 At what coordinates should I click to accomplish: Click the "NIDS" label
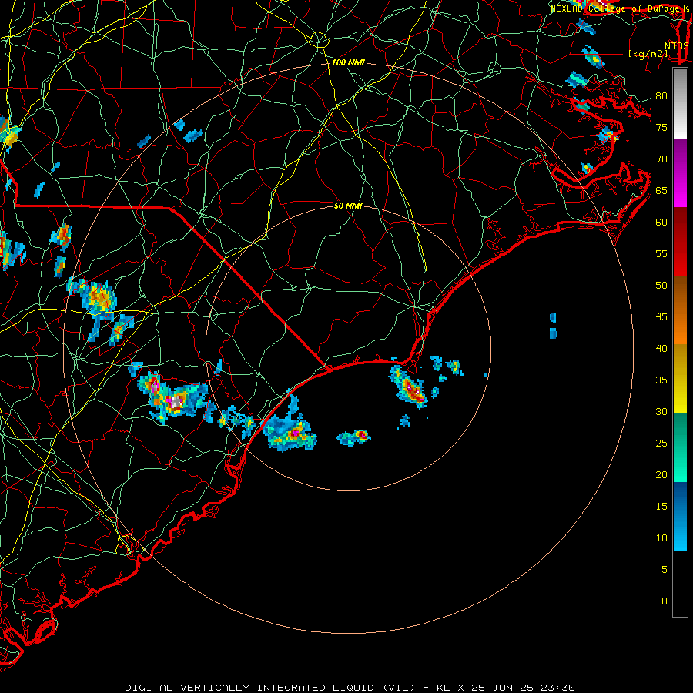tap(676, 46)
